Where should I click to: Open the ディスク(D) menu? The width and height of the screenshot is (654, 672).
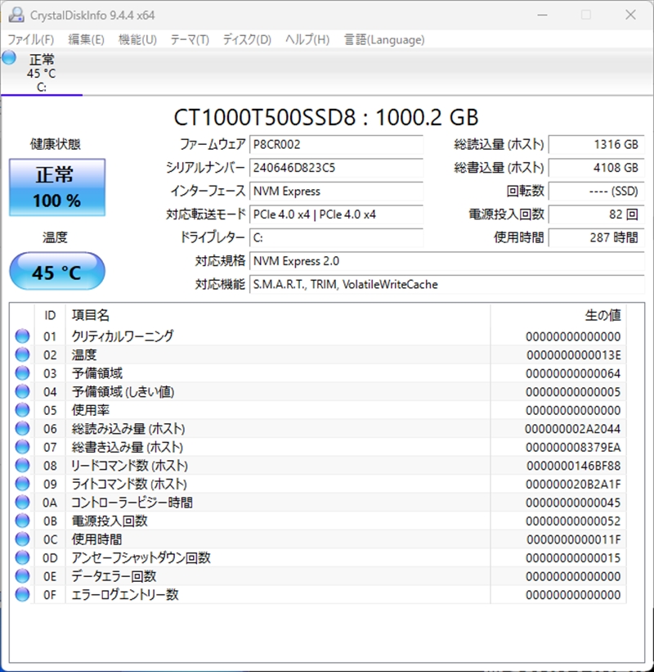coord(247,40)
